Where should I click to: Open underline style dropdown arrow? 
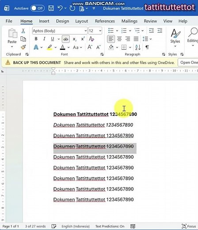click(59, 39)
